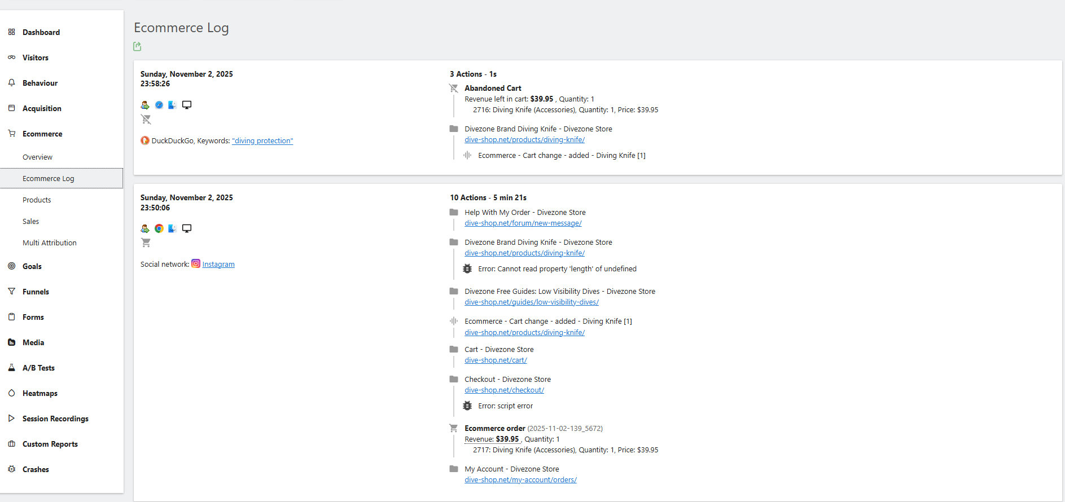Click the bug icon beside 'Error: script error'
The height and width of the screenshot is (502, 1065).
(x=467, y=406)
